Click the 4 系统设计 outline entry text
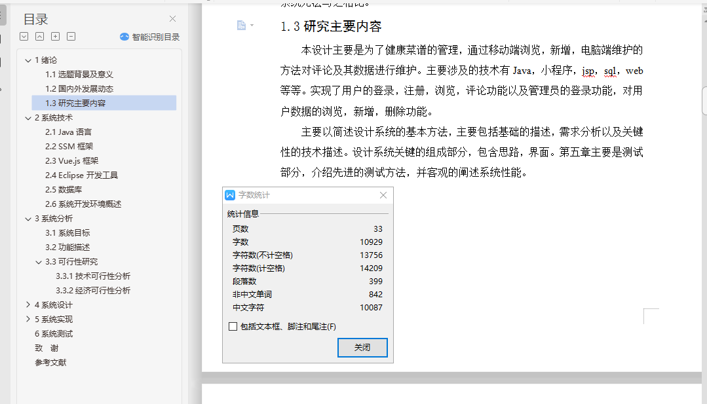Image resolution: width=707 pixels, height=404 pixels. [54, 305]
